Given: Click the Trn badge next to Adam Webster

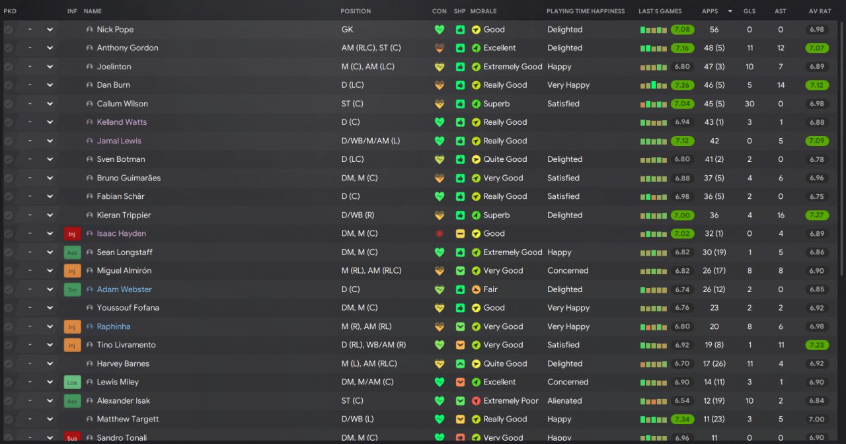Looking at the screenshot, I should [72, 289].
